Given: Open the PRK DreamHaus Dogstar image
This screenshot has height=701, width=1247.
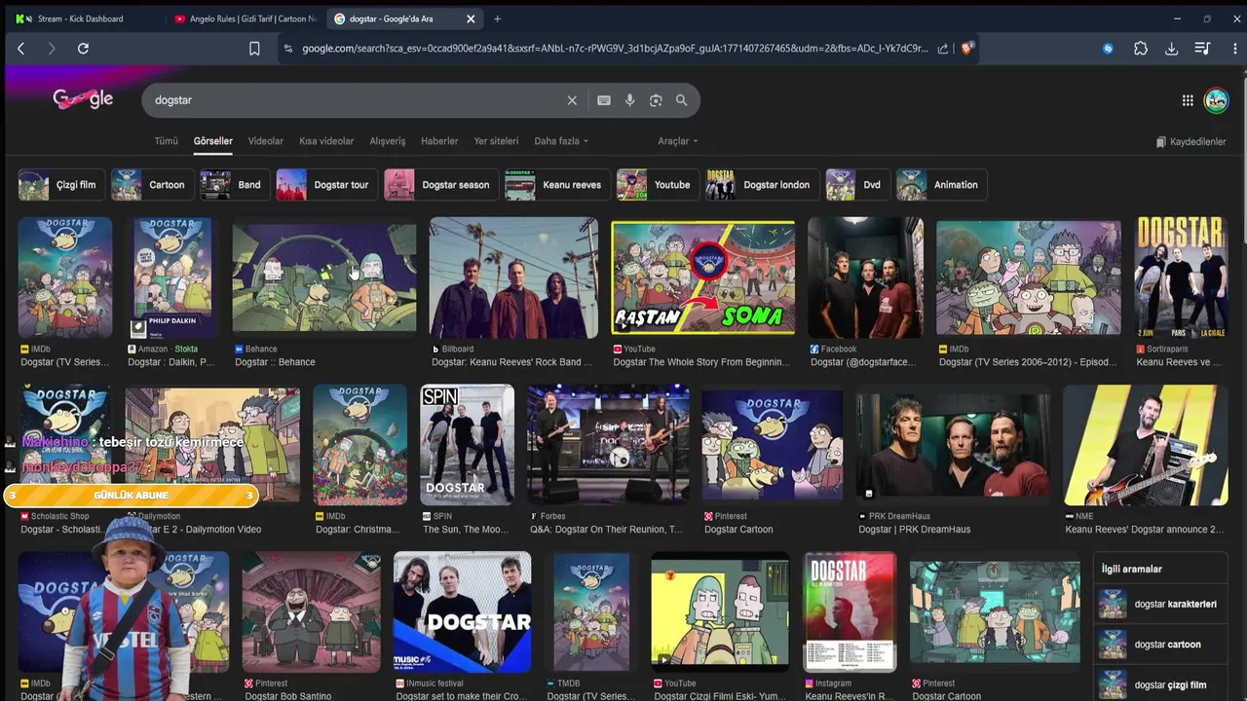Looking at the screenshot, I should [953, 445].
